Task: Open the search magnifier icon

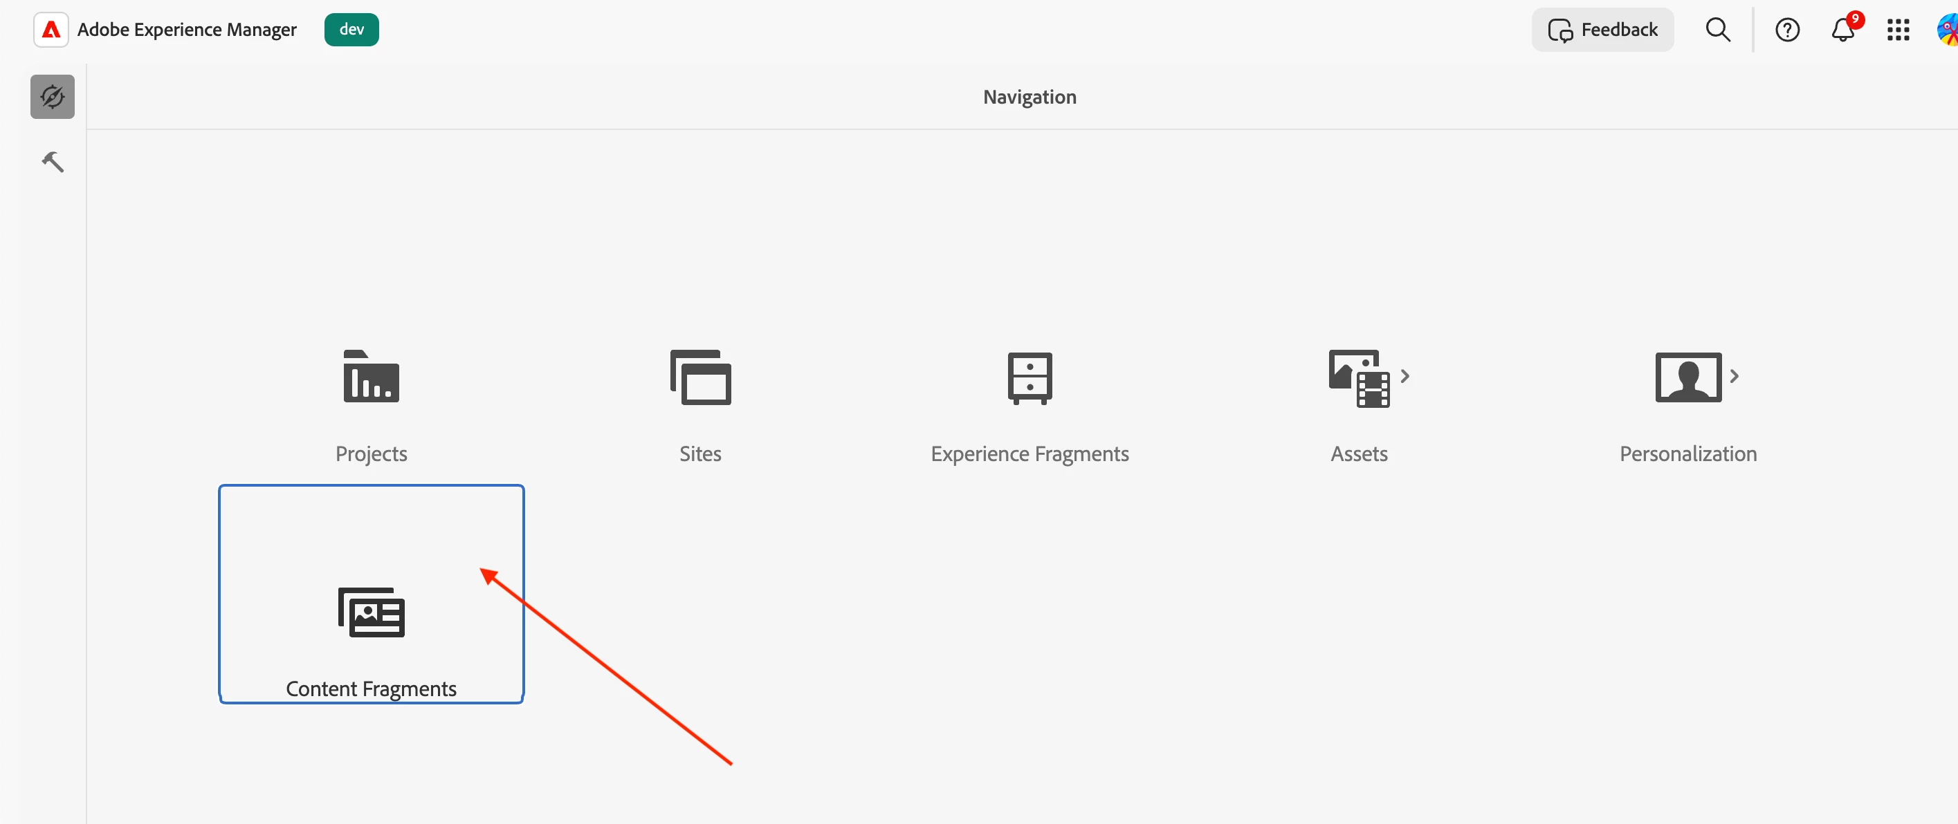Action: [1718, 30]
